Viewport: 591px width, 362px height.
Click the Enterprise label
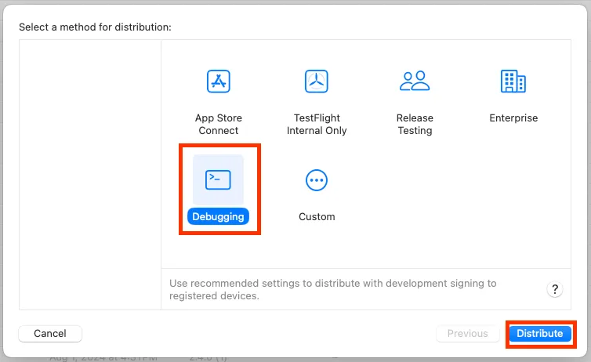pos(513,118)
